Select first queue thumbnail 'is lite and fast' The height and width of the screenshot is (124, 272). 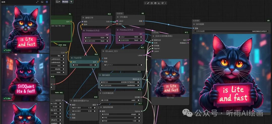coord(25,29)
